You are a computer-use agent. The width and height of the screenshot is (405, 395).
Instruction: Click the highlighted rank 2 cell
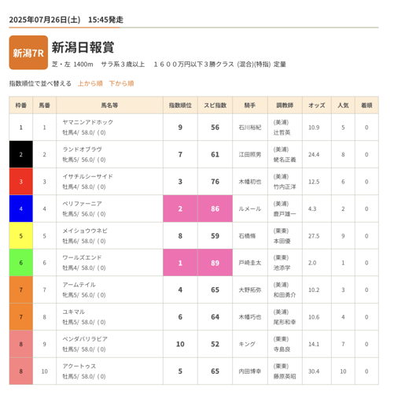(x=180, y=209)
